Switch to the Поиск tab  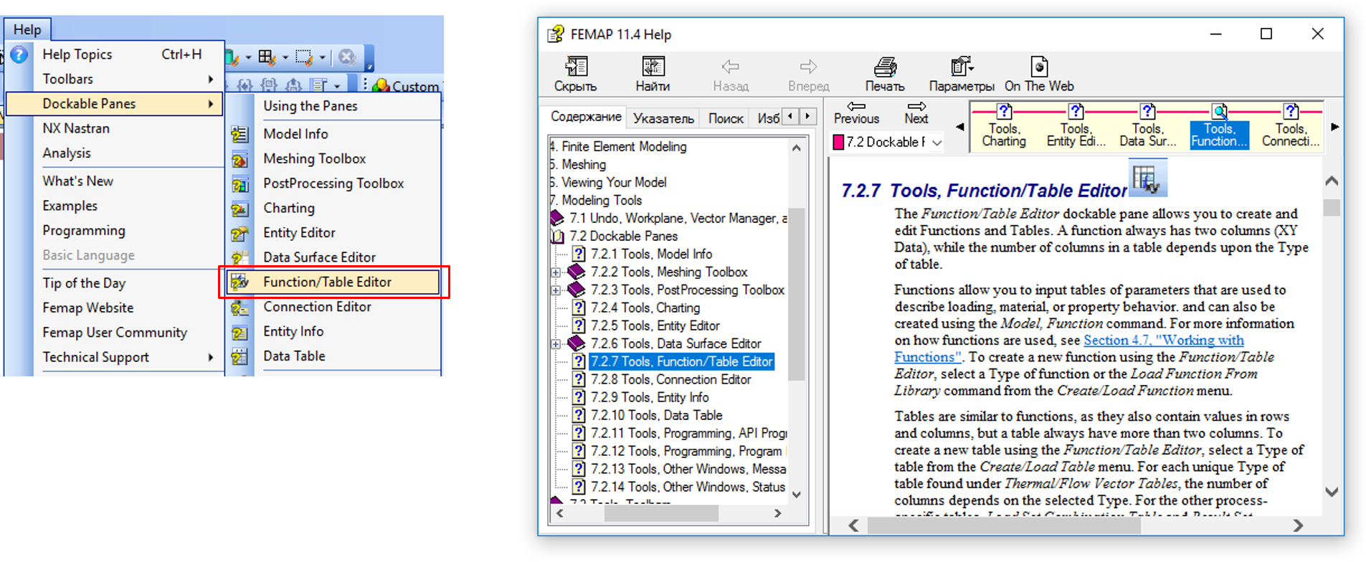(x=726, y=118)
